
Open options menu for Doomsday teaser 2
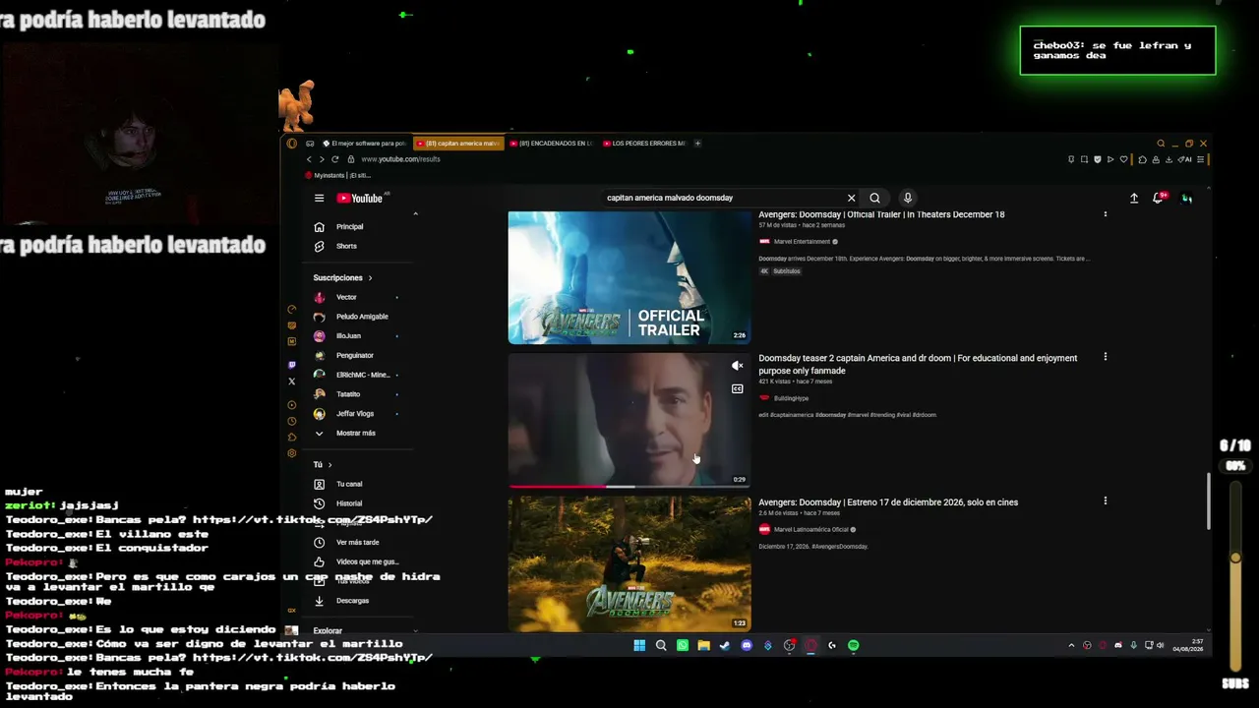pyautogui.click(x=1105, y=358)
